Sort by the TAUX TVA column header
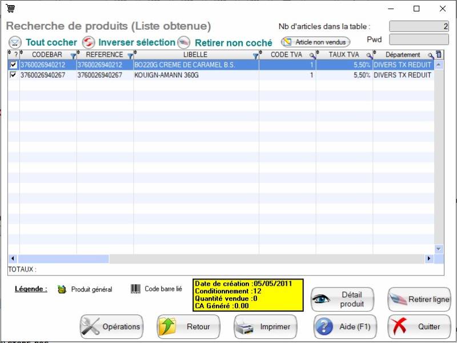This screenshot has width=457, height=343. point(343,55)
